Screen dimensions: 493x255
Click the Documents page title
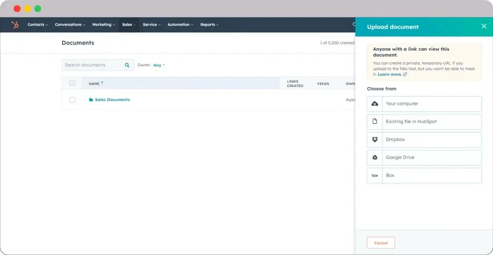tap(78, 43)
